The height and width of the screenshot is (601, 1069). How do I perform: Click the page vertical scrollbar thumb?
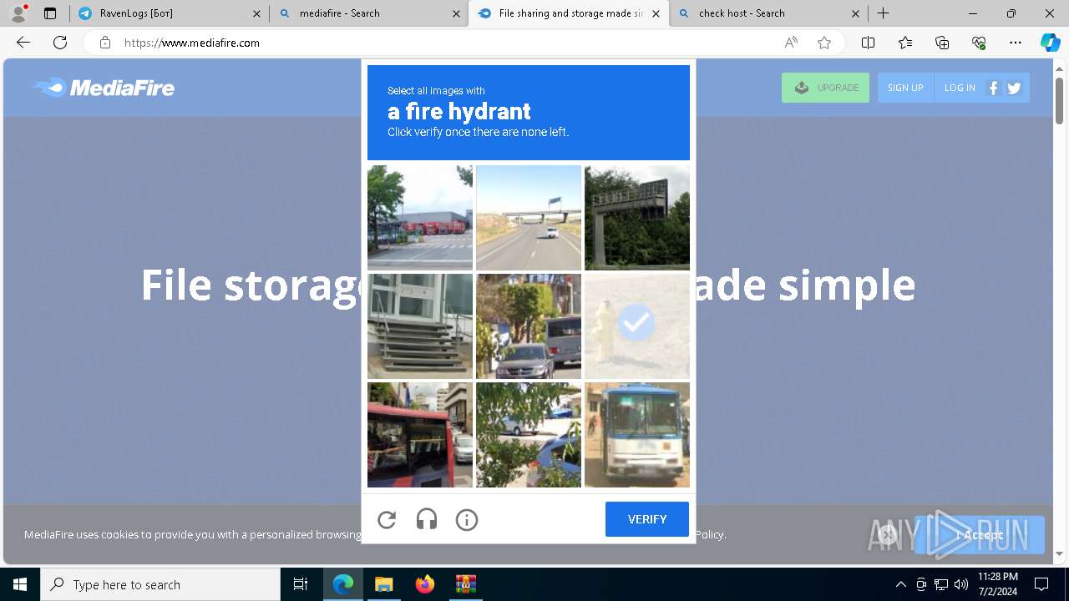1059,100
